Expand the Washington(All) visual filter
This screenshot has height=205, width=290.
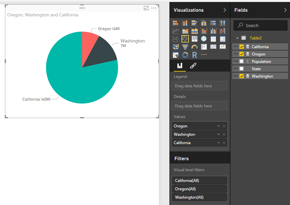(x=199, y=197)
